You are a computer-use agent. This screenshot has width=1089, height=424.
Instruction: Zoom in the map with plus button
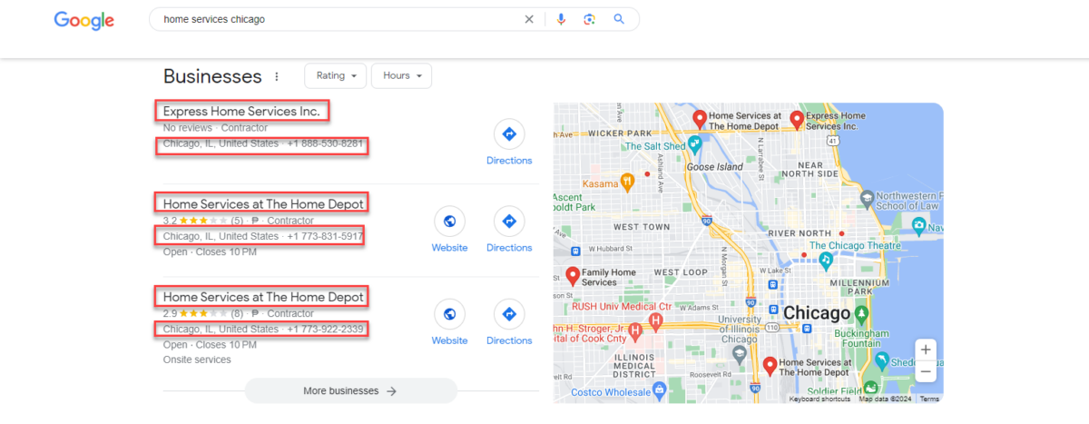(x=925, y=350)
